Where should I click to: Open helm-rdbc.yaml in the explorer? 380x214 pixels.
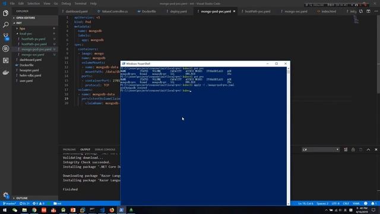(30, 75)
